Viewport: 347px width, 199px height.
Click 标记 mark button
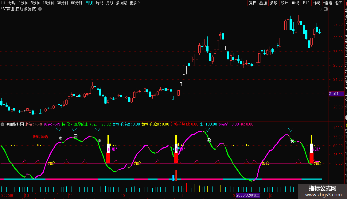pyautogui.click(x=317, y=3)
